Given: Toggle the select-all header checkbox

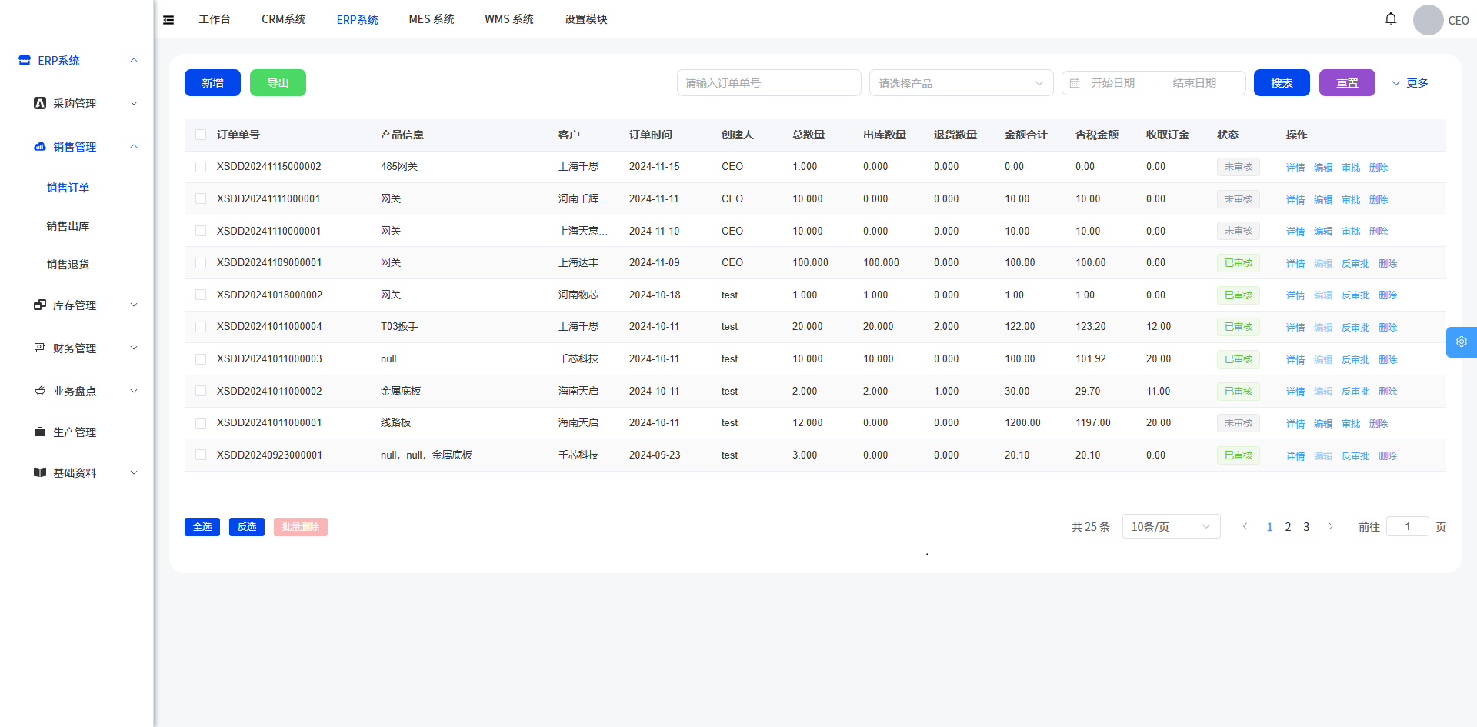Looking at the screenshot, I should point(201,135).
